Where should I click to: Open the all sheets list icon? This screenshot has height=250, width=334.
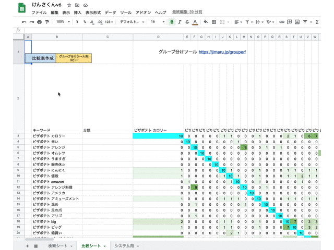(35, 246)
